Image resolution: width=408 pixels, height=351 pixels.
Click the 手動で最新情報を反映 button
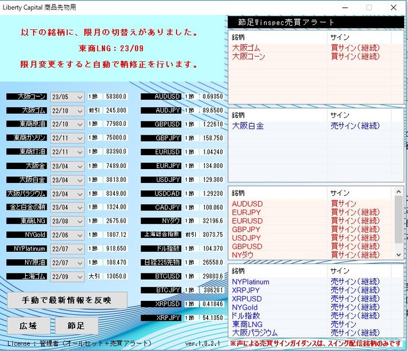[67, 300]
